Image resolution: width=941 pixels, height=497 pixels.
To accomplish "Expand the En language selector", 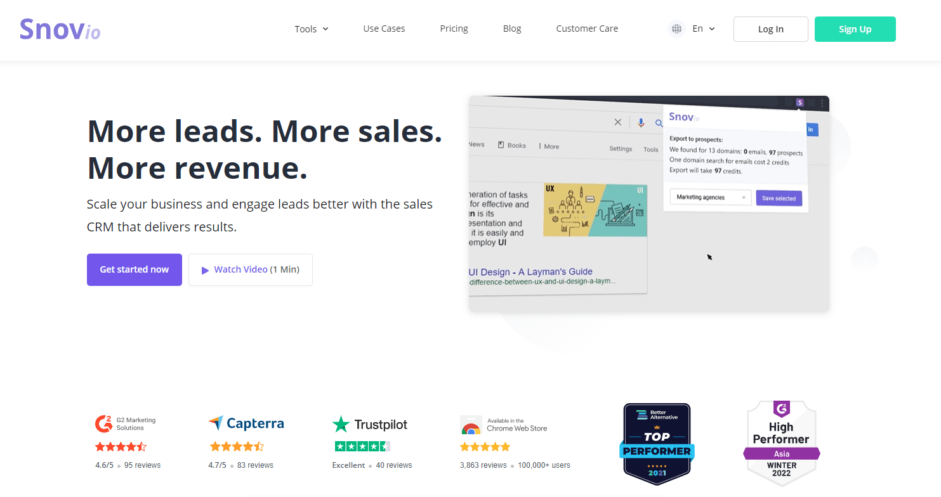I will (x=704, y=29).
